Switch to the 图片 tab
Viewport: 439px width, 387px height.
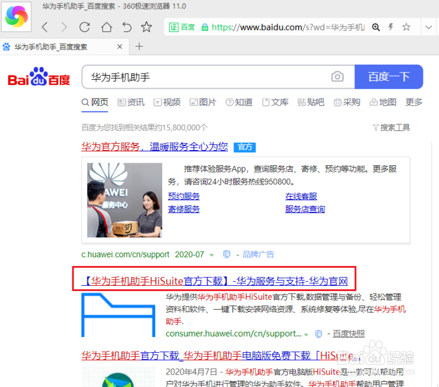[203, 102]
